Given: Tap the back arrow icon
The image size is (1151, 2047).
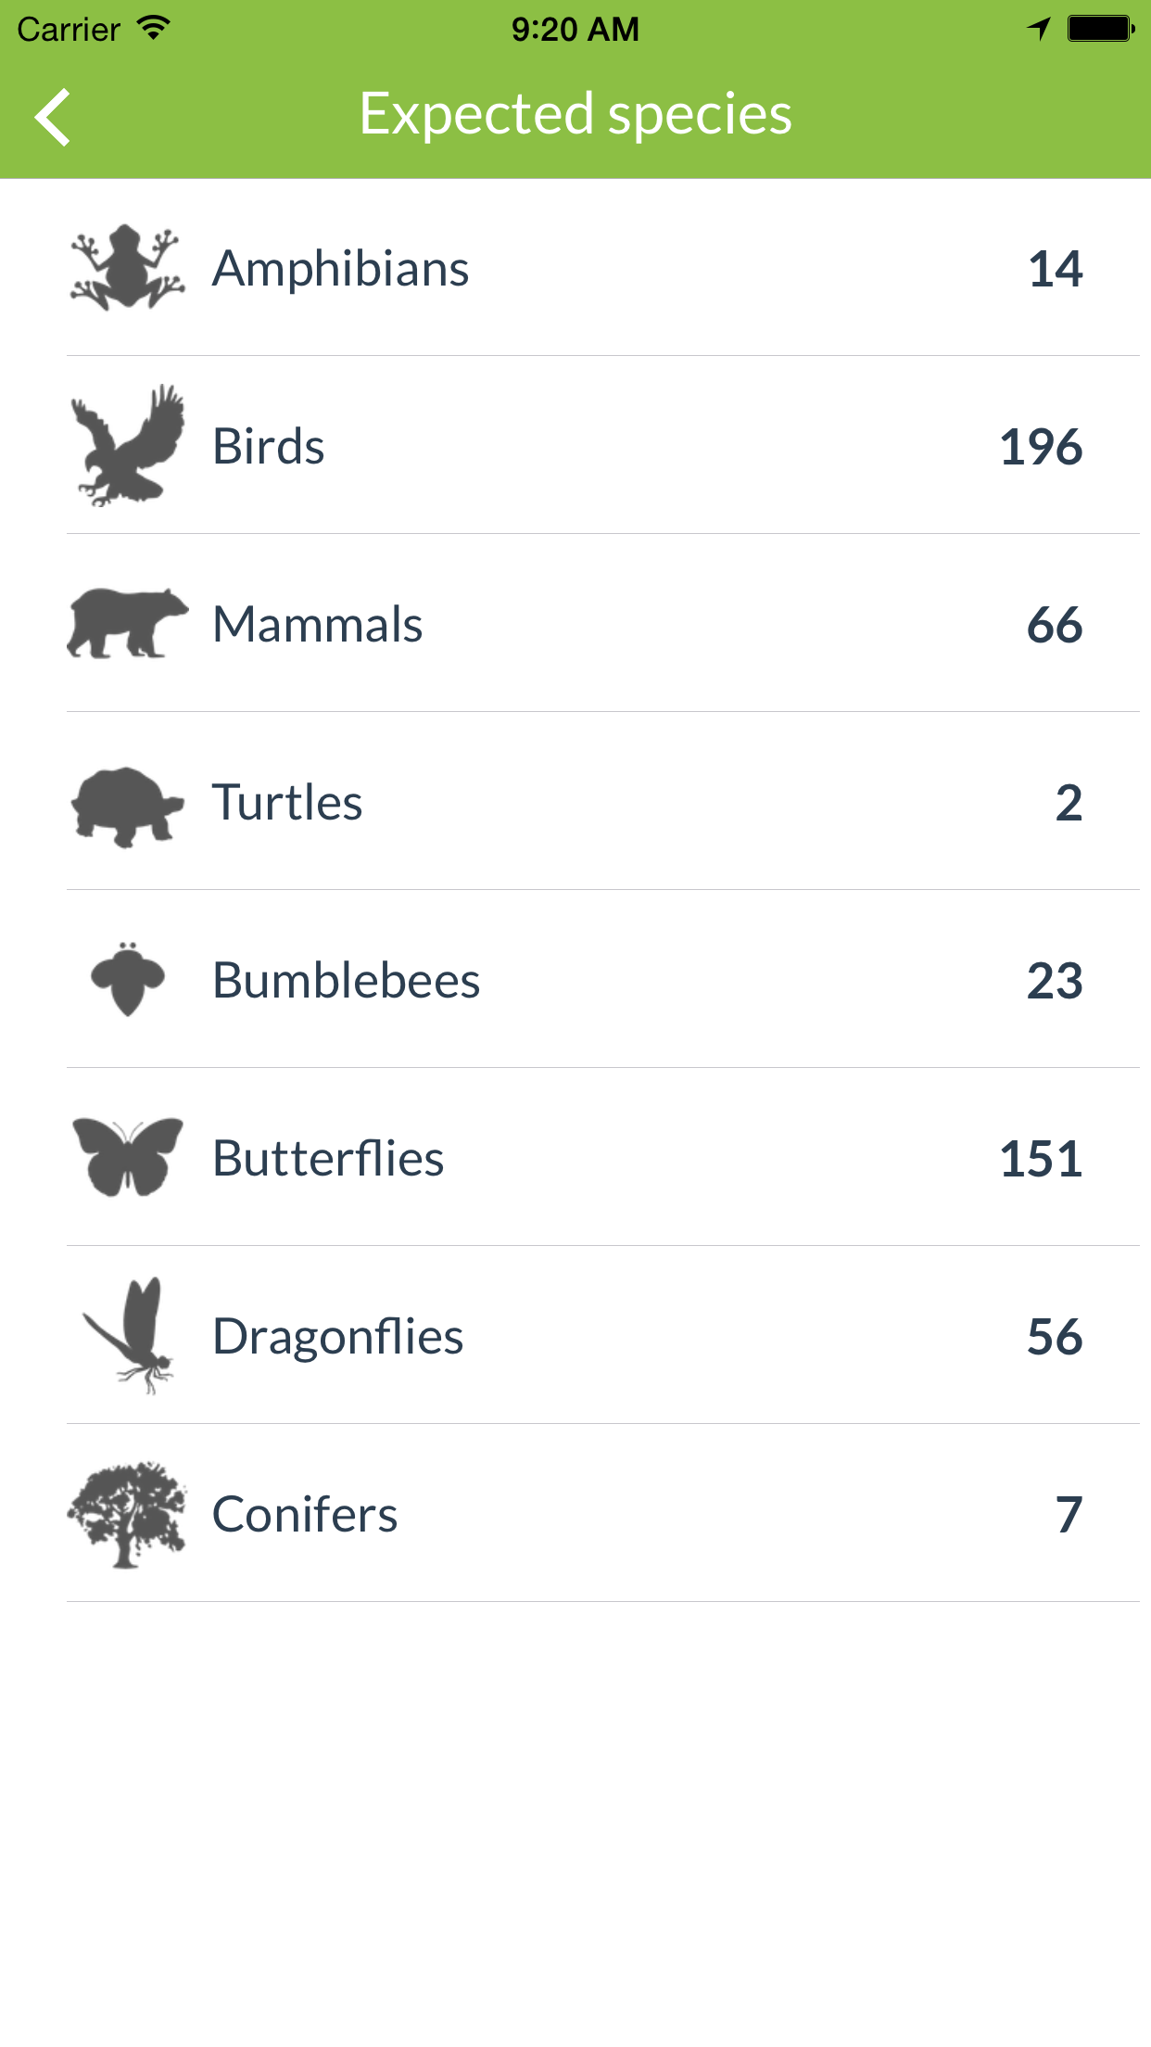Looking at the screenshot, I should point(53,118).
